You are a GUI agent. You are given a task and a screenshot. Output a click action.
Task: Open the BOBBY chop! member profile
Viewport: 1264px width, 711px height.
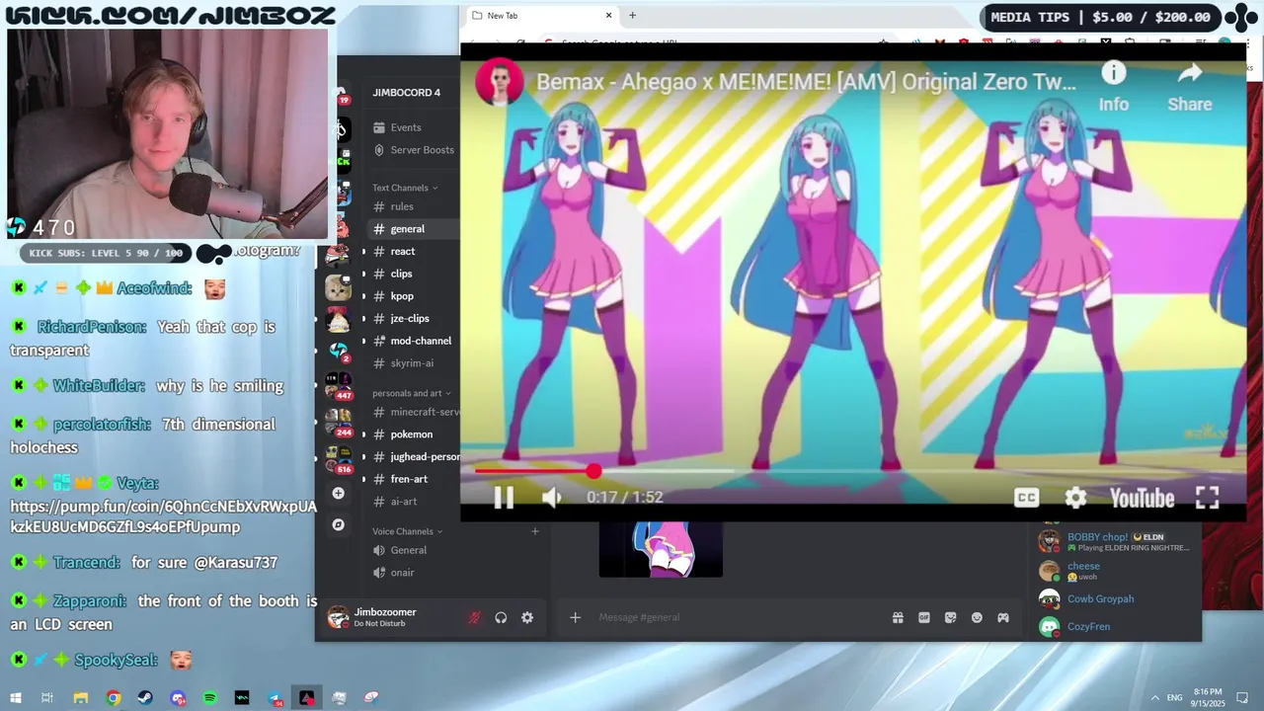(x=1115, y=541)
